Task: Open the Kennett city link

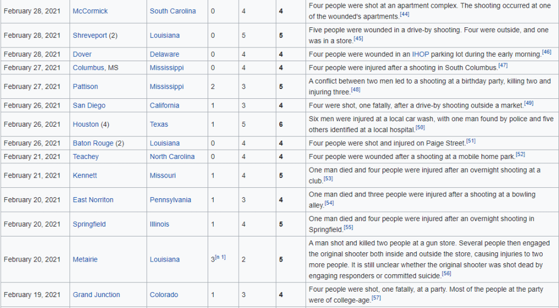Action: (x=85, y=175)
